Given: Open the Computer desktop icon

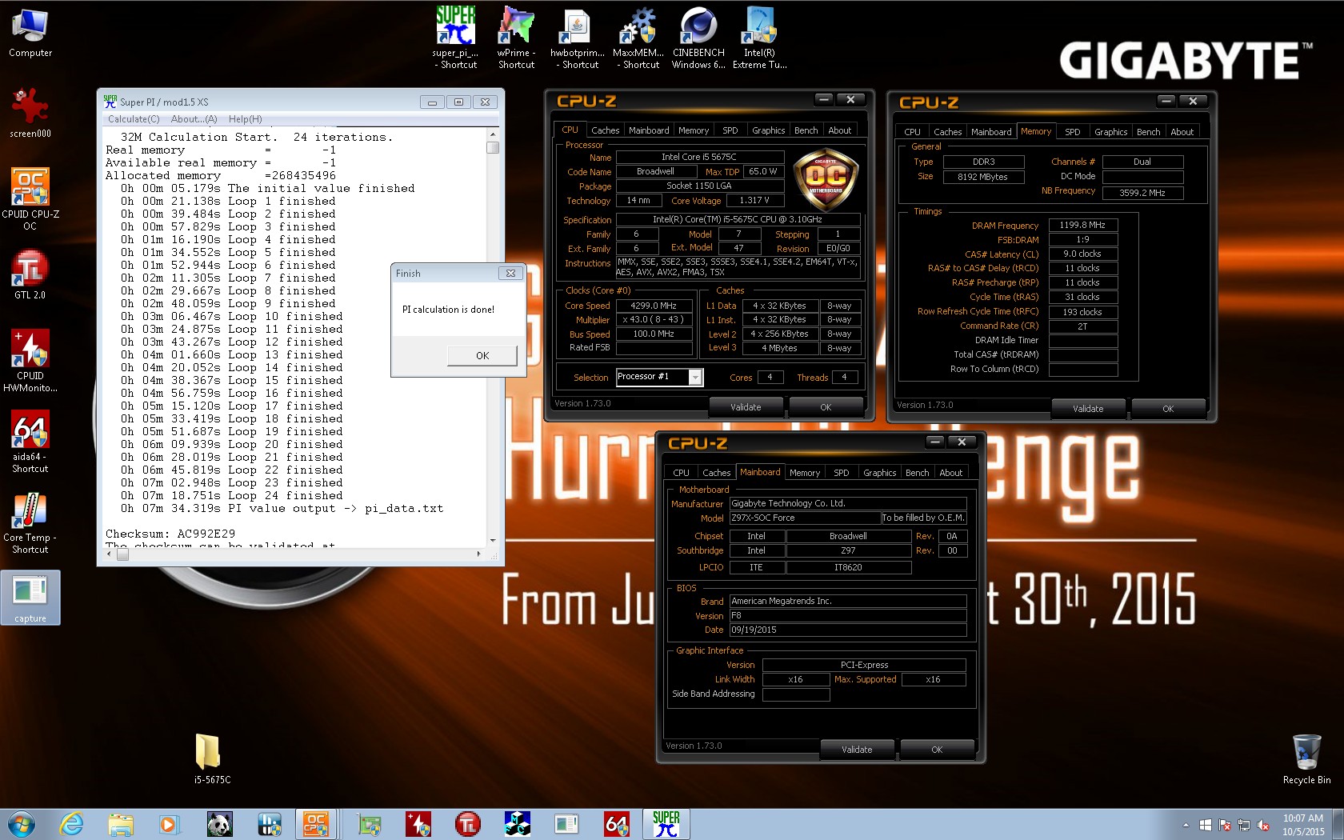Looking at the screenshot, I should [x=30, y=34].
